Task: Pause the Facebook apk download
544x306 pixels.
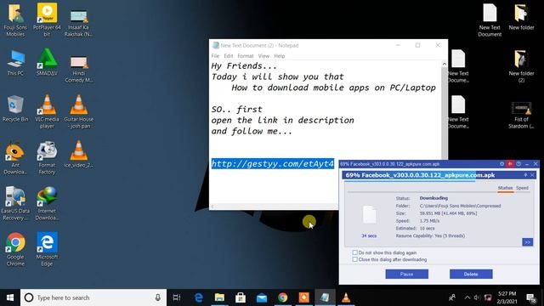Action: [406, 274]
